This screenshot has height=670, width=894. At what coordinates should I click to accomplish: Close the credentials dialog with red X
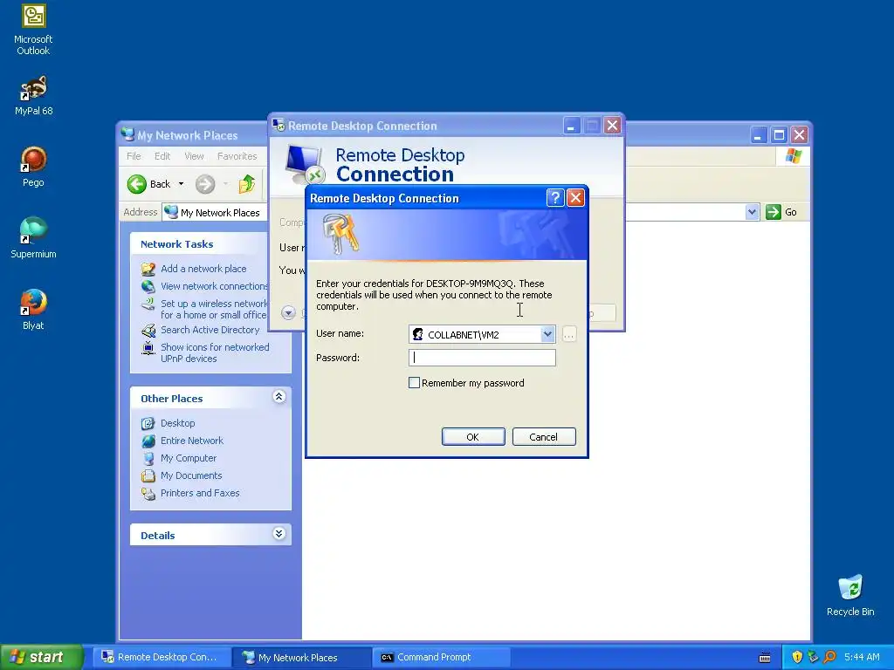click(576, 198)
